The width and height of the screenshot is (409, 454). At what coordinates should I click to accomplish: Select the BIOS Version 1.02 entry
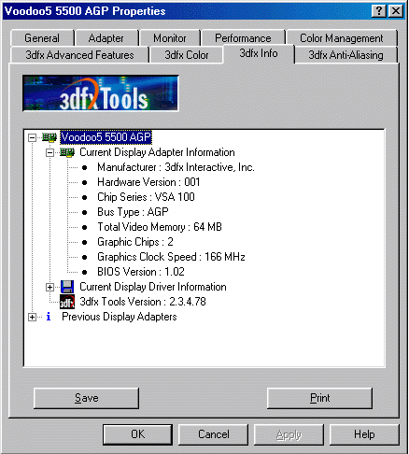click(x=141, y=272)
